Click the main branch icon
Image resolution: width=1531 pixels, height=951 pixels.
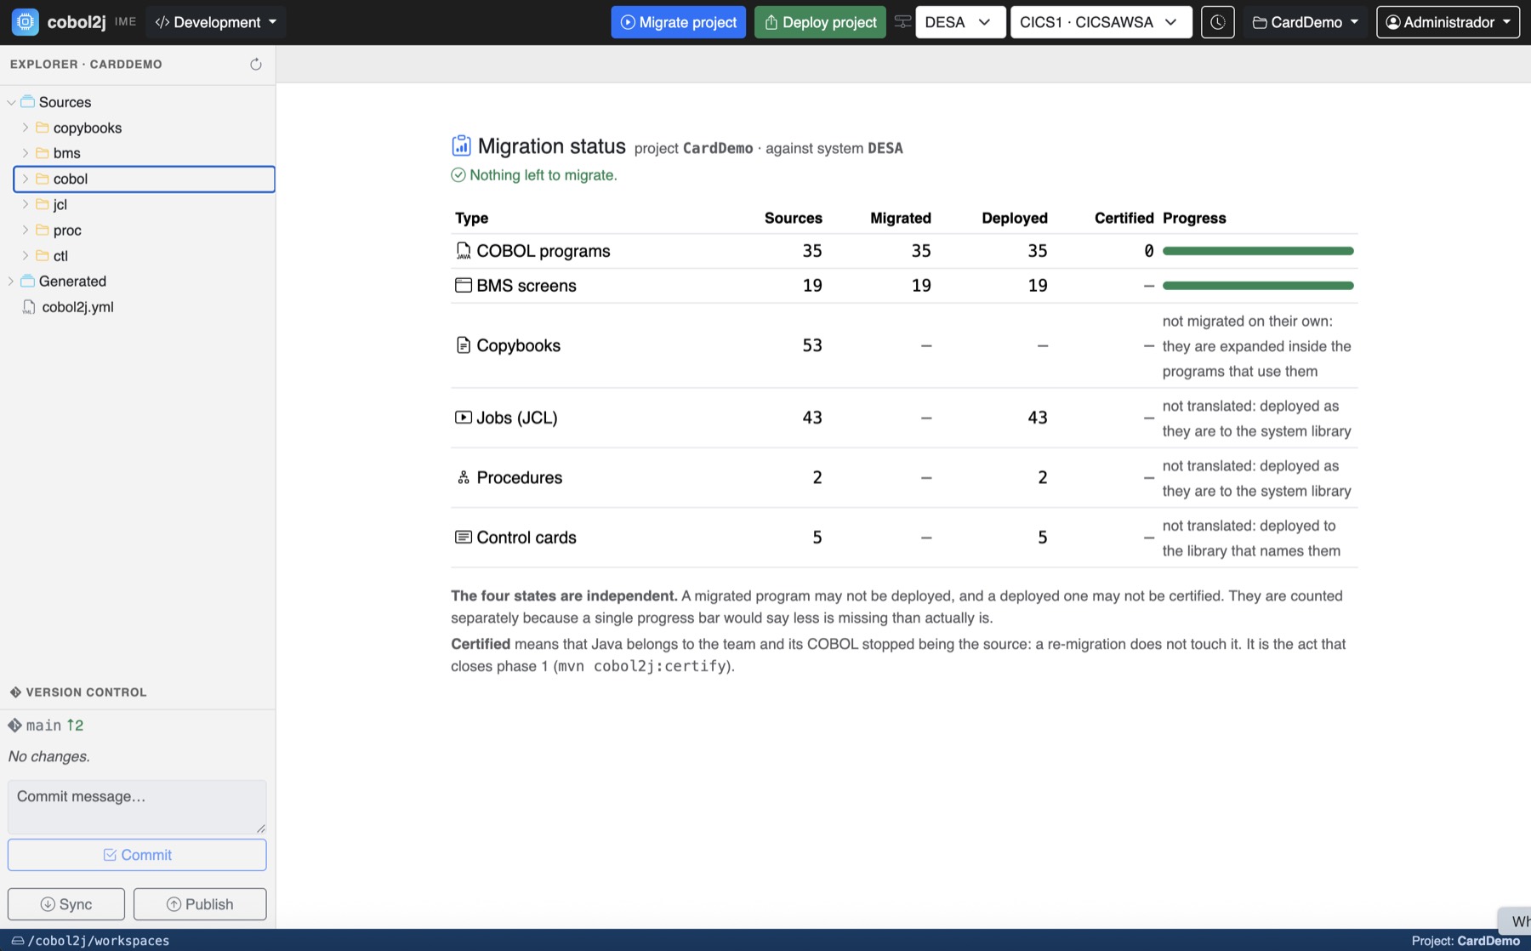pos(14,726)
